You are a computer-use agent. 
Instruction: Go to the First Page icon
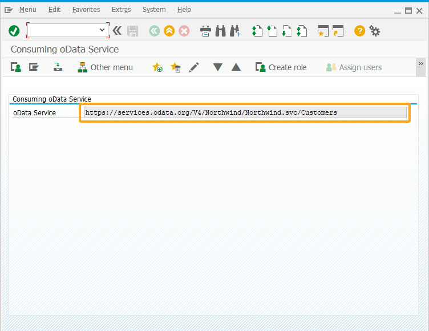click(x=257, y=31)
